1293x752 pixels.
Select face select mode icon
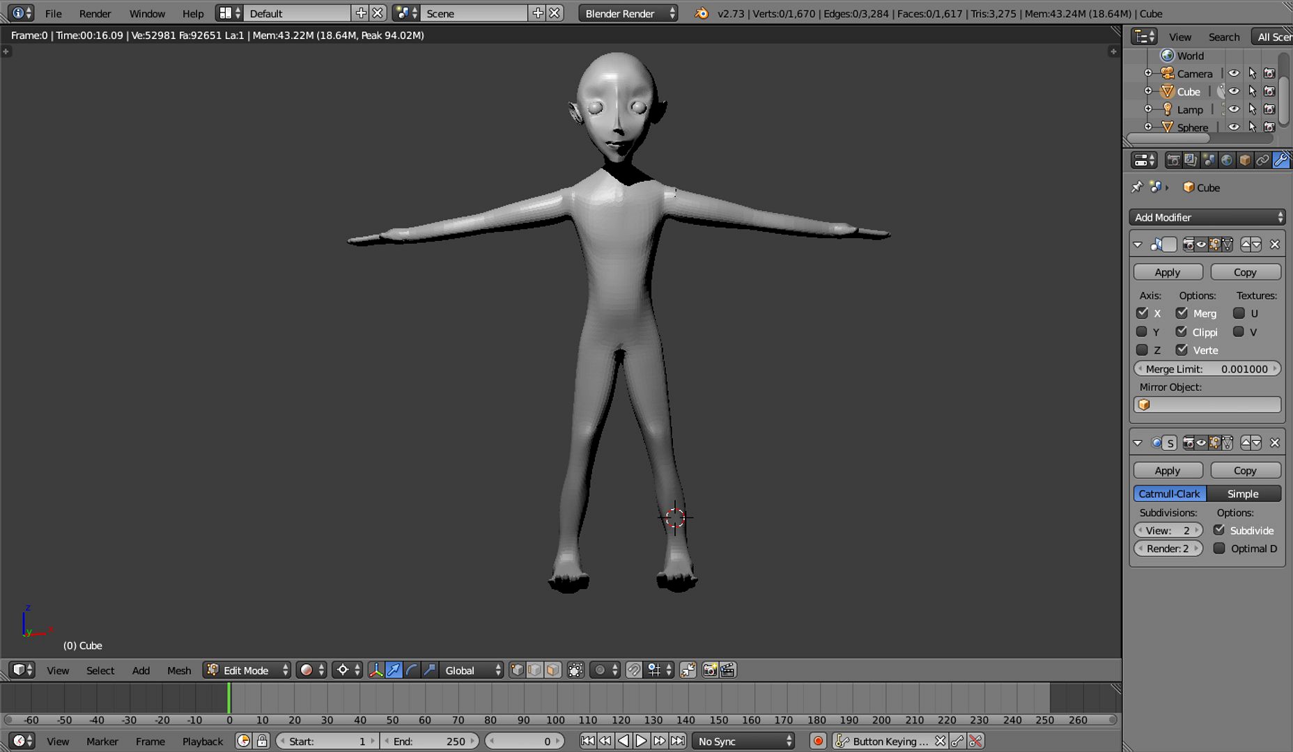pyautogui.click(x=552, y=670)
